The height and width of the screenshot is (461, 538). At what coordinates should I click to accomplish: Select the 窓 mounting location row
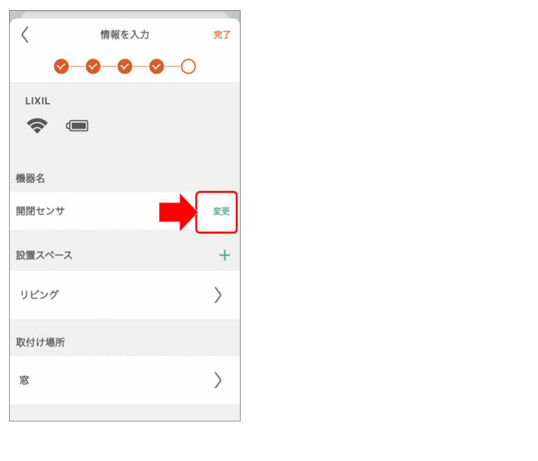click(x=125, y=380)
